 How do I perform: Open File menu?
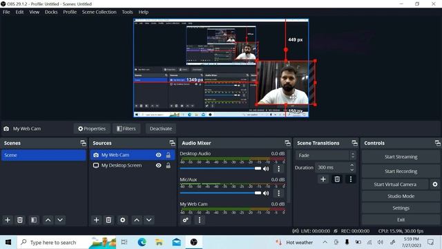click(6, 12)
